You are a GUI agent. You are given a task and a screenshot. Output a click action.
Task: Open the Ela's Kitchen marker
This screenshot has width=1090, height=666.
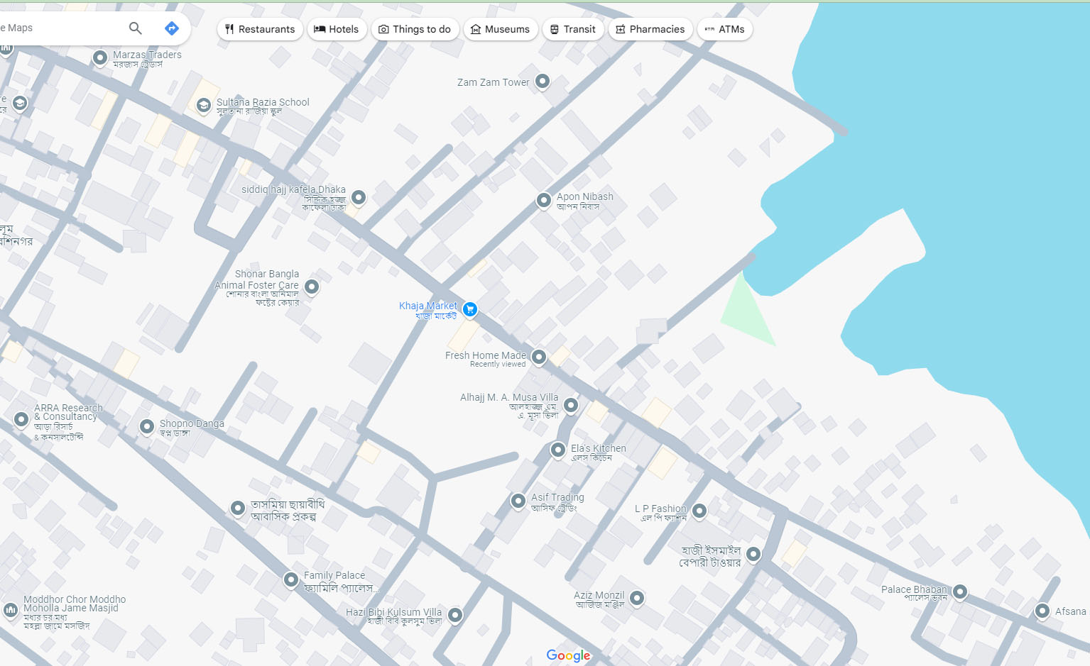(x=558, y=449)
